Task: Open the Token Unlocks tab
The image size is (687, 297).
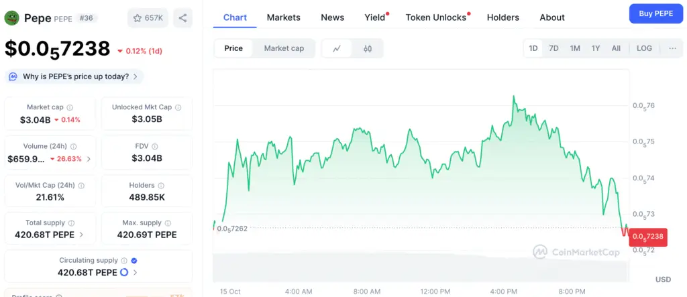Action: click(x=436, y=17)
